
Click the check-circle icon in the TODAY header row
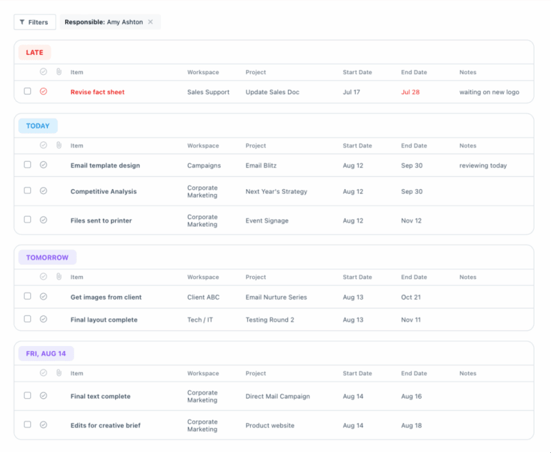[x=43, y=145]
